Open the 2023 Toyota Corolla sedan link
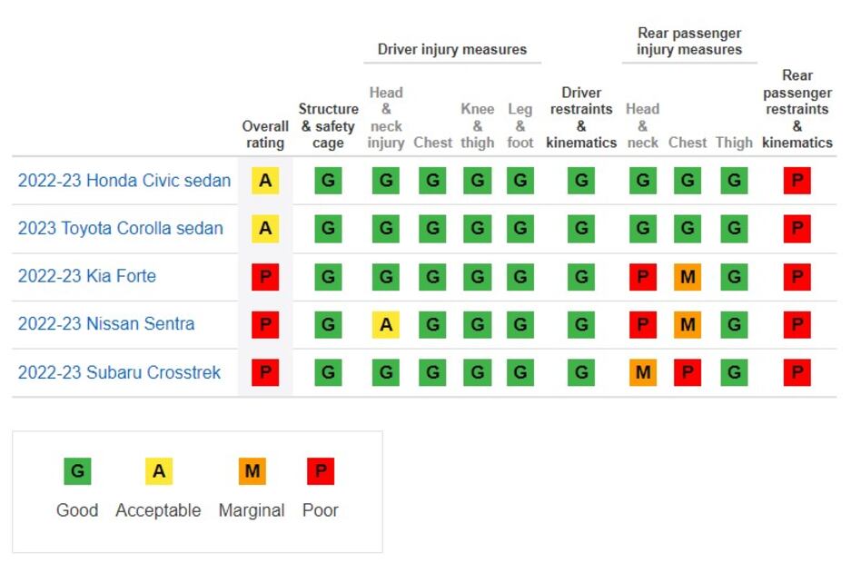This screenshot has height=563, width=851. 121,229
